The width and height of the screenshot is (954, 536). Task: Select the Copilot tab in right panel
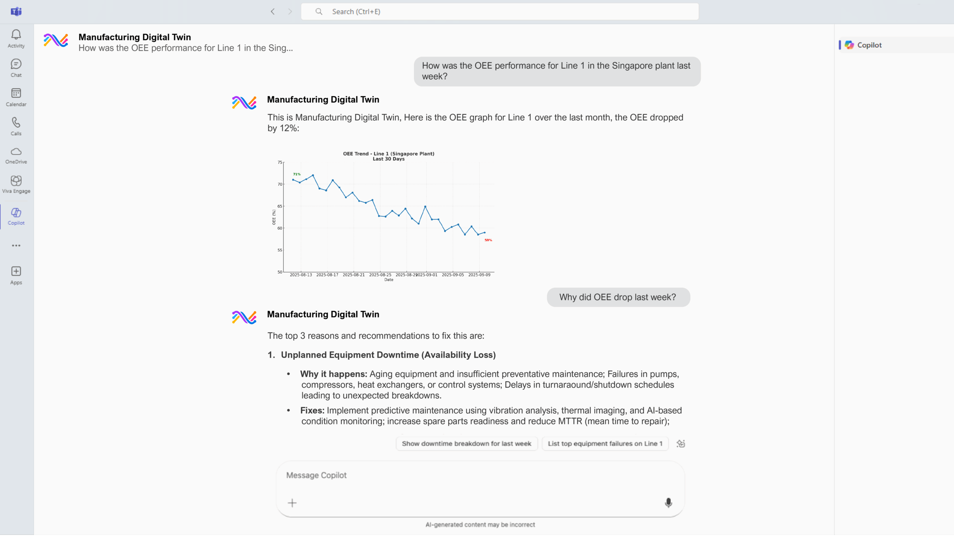(869, 45)
